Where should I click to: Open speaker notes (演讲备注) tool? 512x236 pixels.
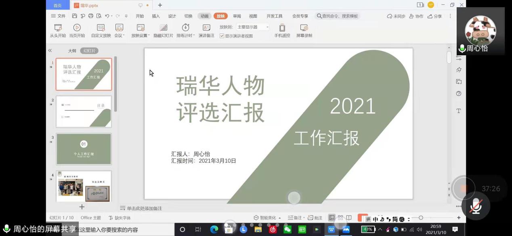point(206,31)
